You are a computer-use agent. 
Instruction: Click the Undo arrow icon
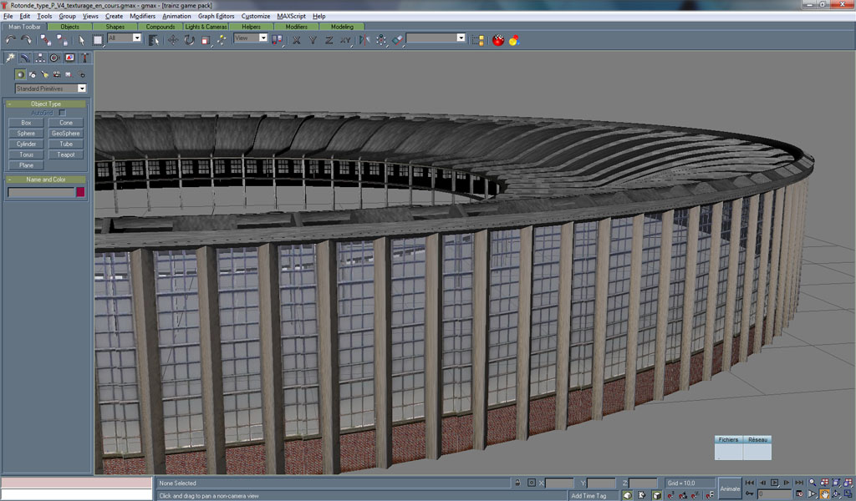[x=10, y=39]
